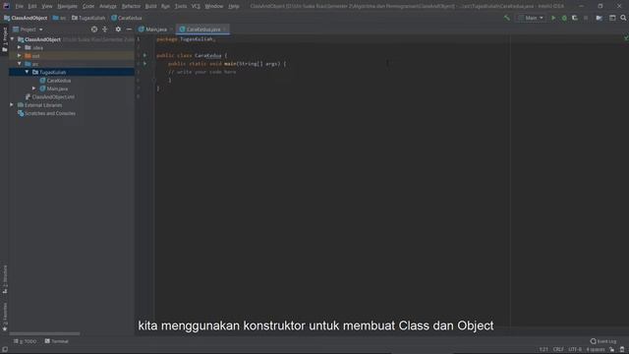Open the Navigate menu
This screenshot has height=354, width=629.
67,6
